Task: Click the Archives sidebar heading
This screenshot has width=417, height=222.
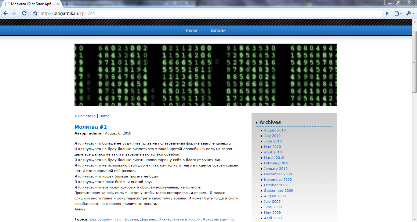Action: (270, 122)
